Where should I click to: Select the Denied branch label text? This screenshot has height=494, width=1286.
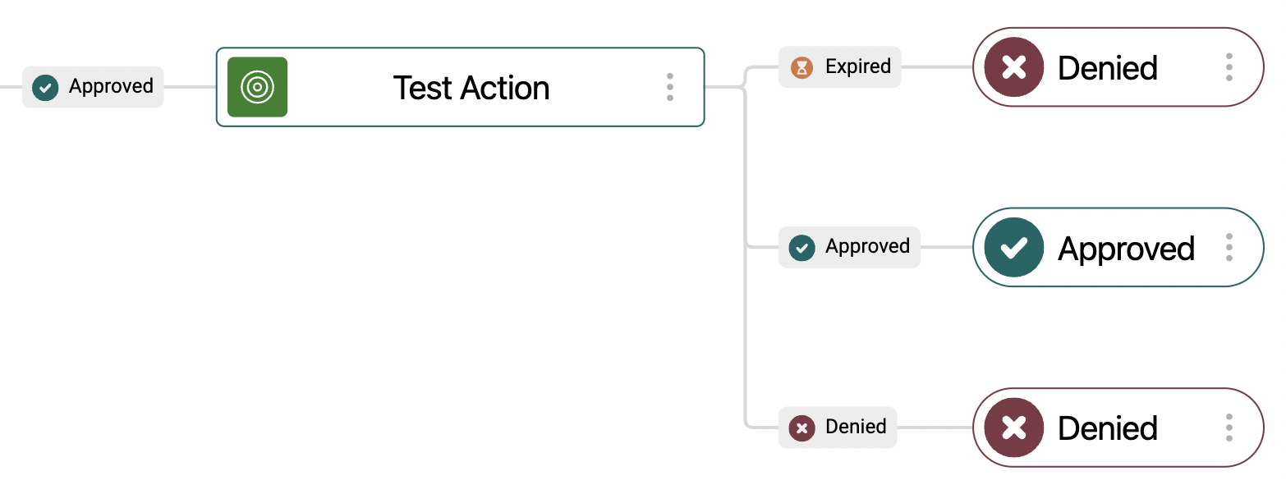click(856, 427)
